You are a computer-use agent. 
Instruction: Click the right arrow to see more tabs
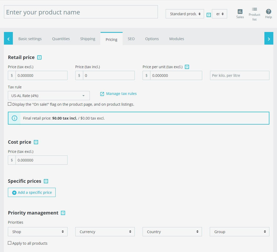tap(269, 38)
